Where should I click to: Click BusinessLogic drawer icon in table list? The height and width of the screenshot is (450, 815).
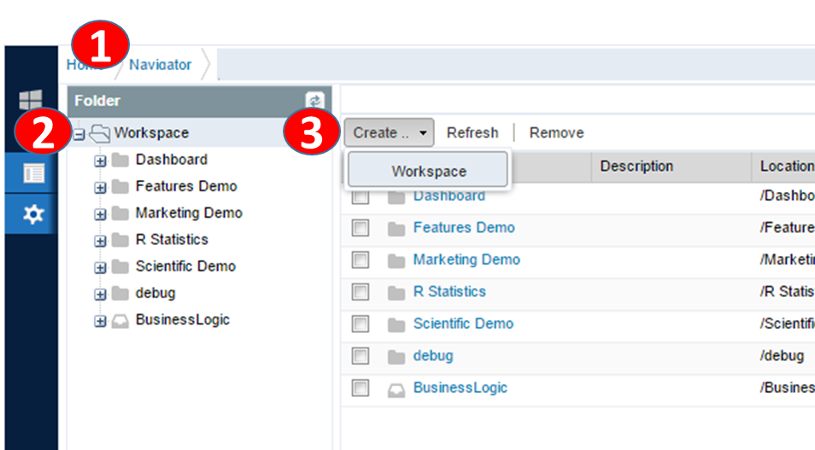(x=396, y=389)
